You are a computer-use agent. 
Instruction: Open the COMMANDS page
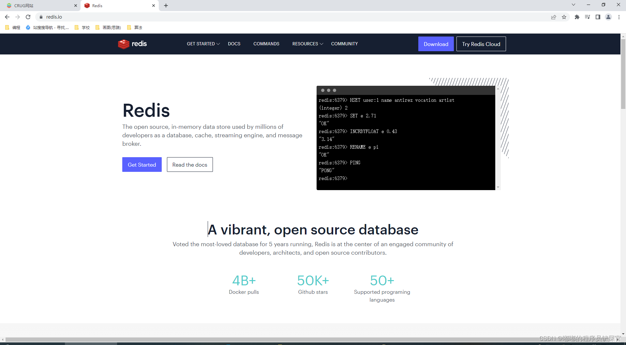click(266, 44)
